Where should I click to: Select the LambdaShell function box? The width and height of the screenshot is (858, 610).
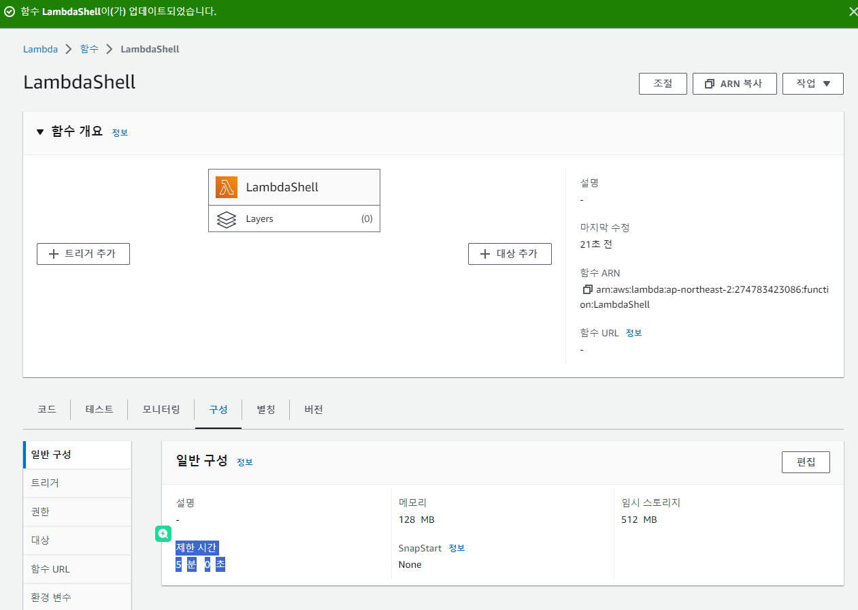(x=294, y=187)
